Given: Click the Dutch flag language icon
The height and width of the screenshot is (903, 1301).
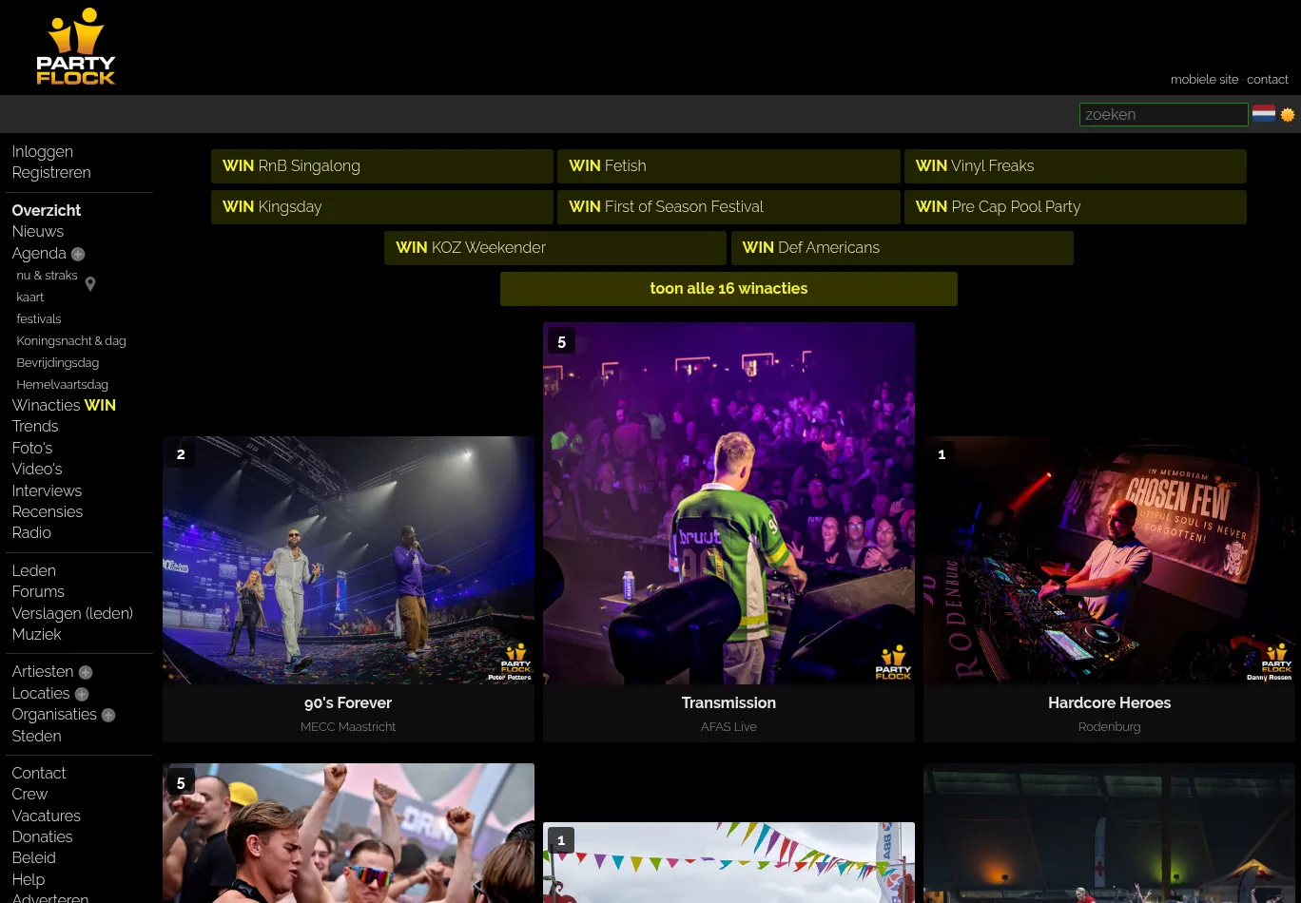Looking at the screenshot, I should pyautogui.click(x=1263, y=114).
